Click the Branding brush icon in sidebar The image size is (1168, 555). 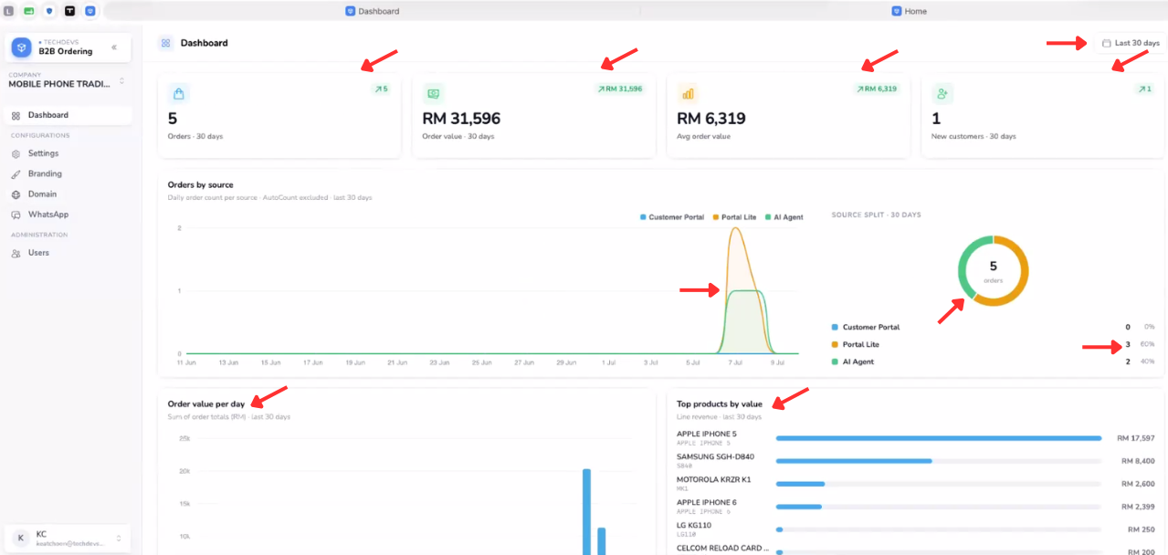pos(16,174)
